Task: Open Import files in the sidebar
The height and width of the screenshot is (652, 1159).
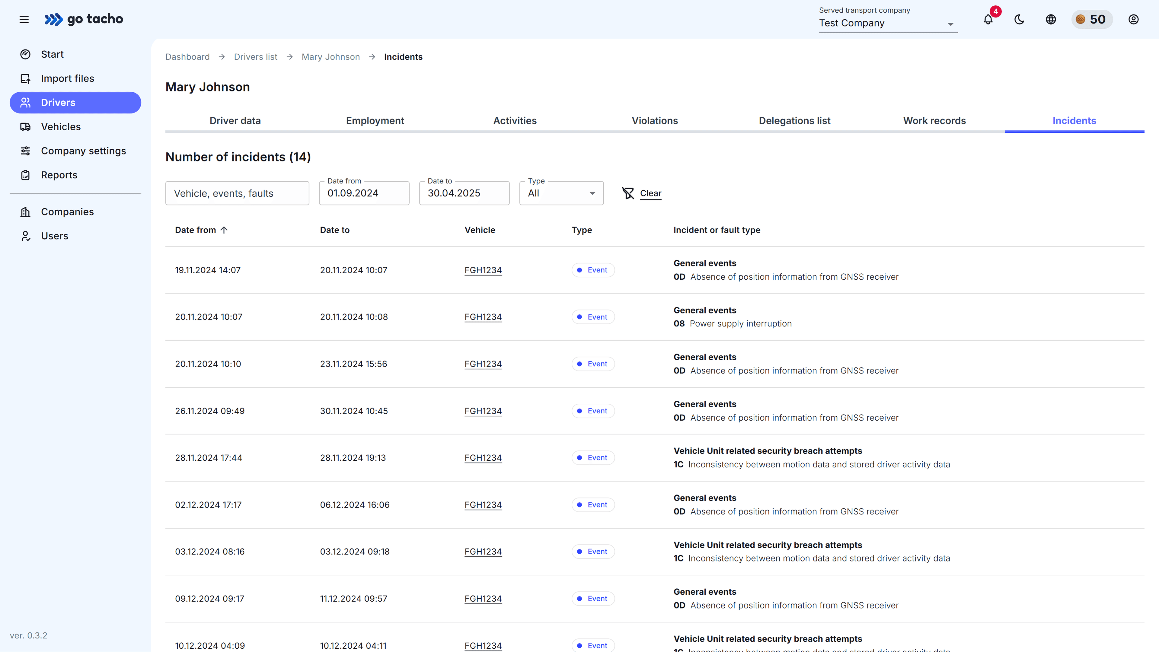Action: click(75, 79)
